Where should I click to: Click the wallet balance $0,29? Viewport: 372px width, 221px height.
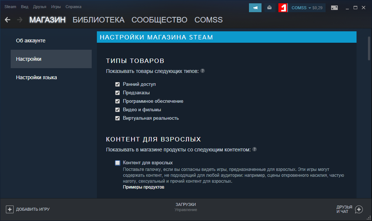[317, 8]
